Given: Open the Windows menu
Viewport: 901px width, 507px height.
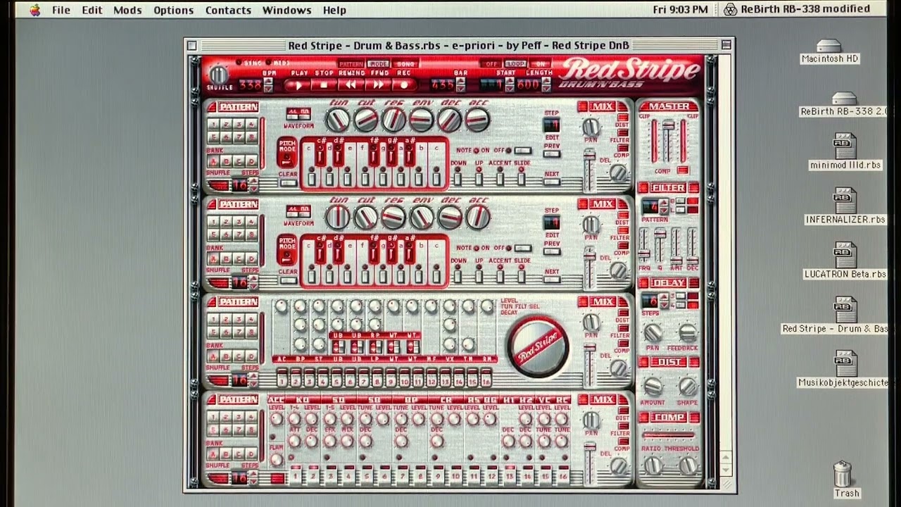Looking at the screenshot, I should coord(286,10).
